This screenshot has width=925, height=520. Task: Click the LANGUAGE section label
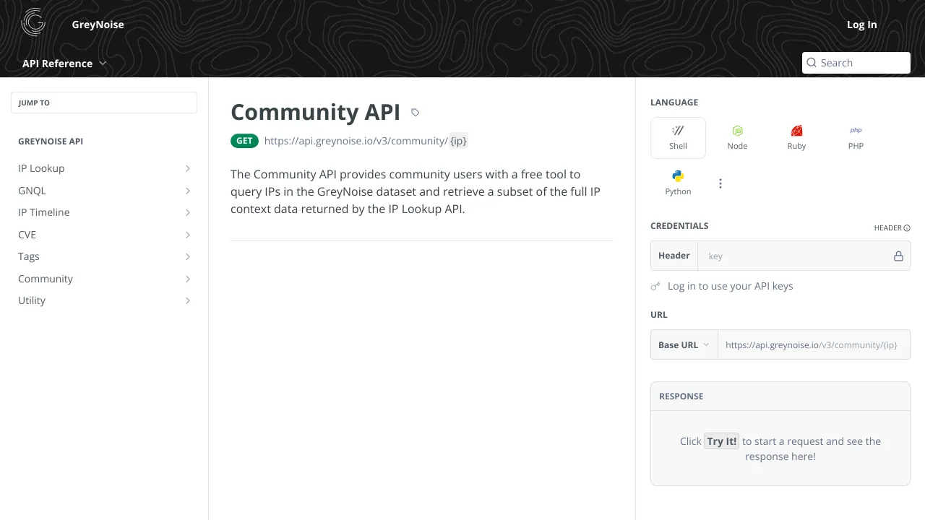(674, 103)
